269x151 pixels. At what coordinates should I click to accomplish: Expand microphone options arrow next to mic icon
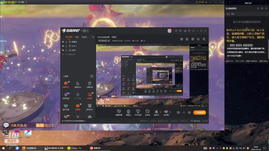click(160, 112)
